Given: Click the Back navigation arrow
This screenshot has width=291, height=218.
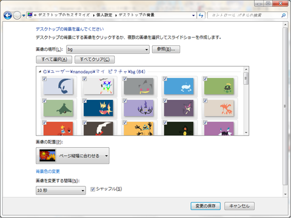Looking at the screenshot, I should click(x=8, y=15).
